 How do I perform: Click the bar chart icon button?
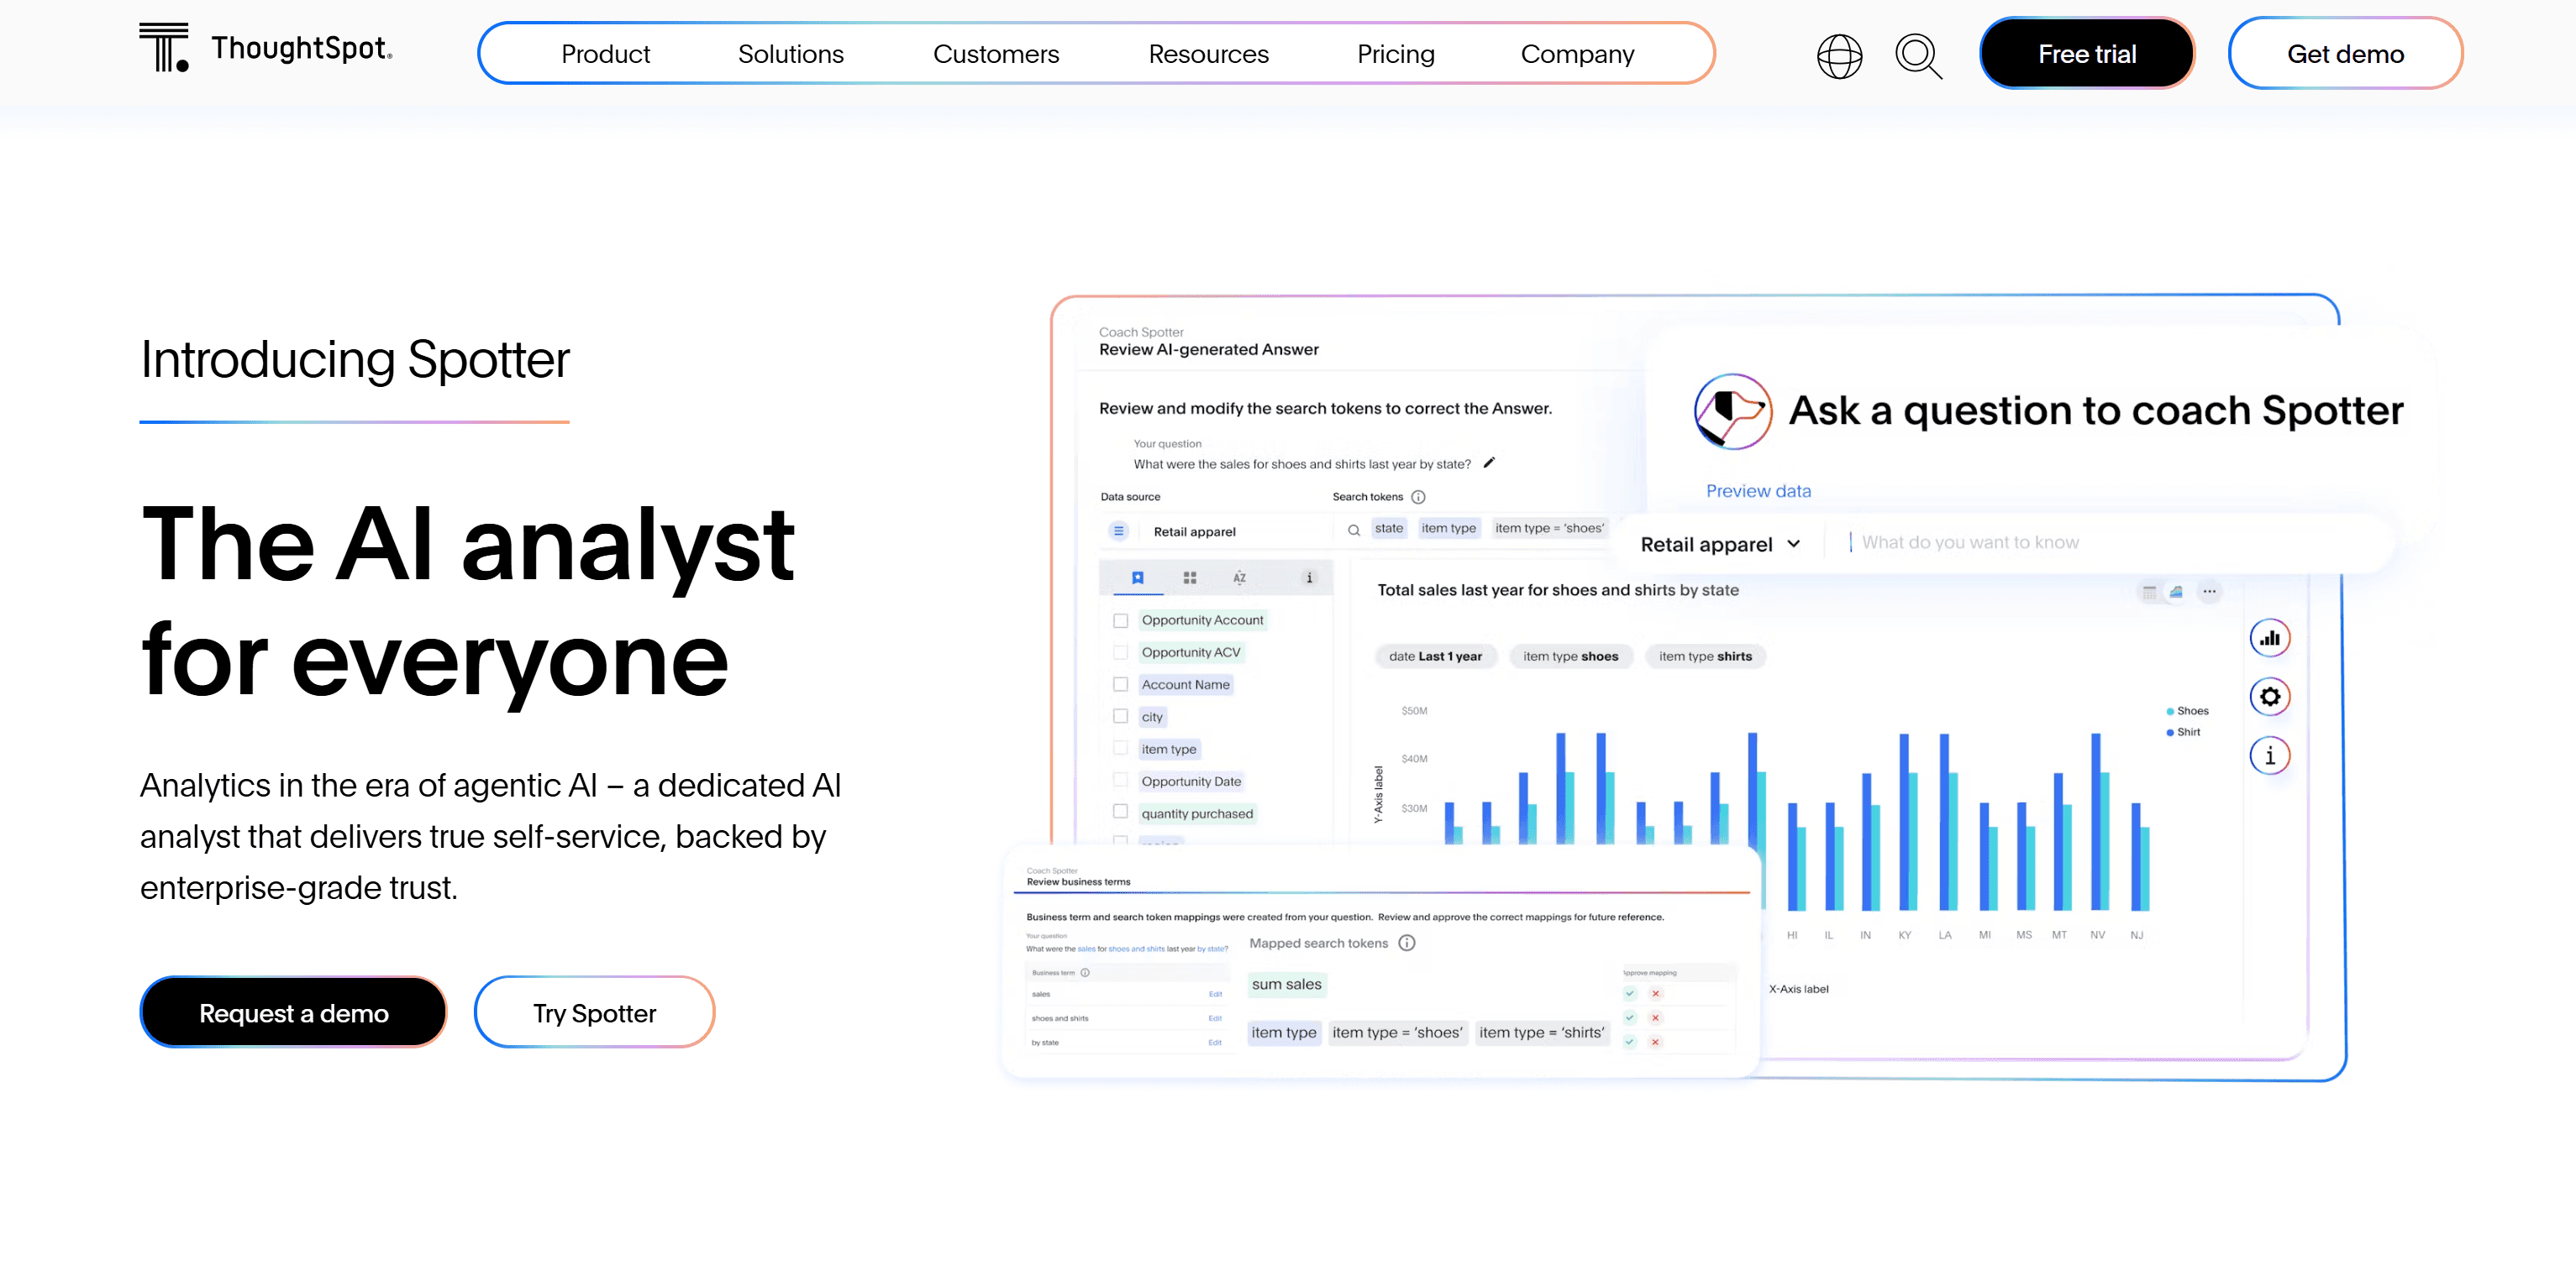click(2269, 637)
